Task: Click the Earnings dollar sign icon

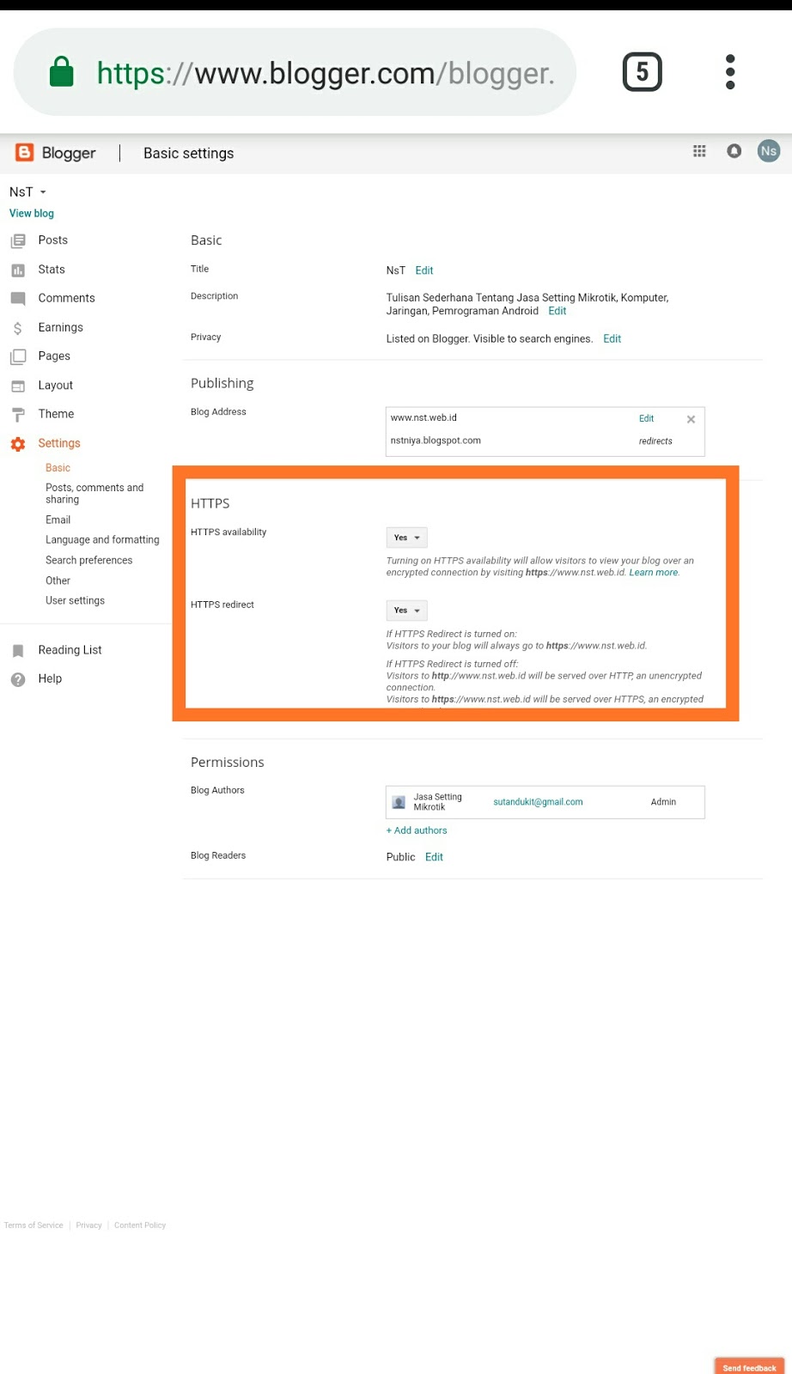Action: point(18,328)
